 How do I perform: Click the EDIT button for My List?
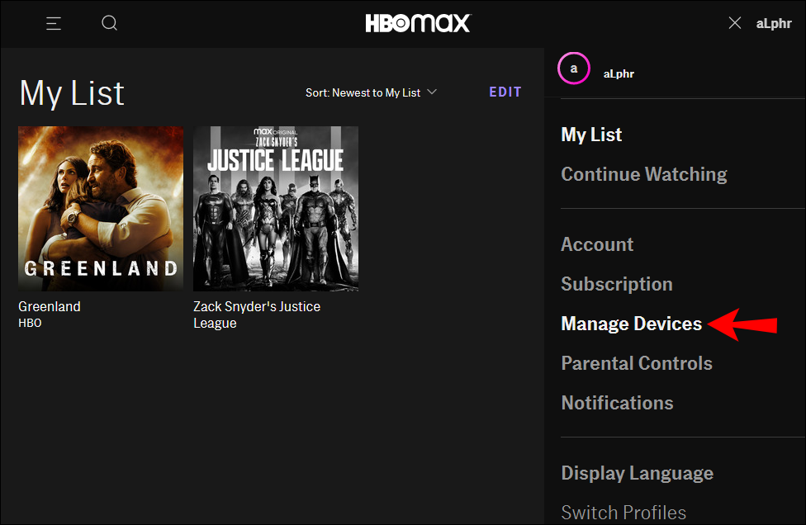pos(505,92)
